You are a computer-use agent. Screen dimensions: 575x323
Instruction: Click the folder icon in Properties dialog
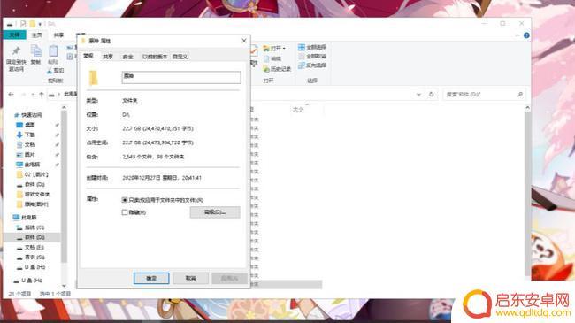[93, 78]
